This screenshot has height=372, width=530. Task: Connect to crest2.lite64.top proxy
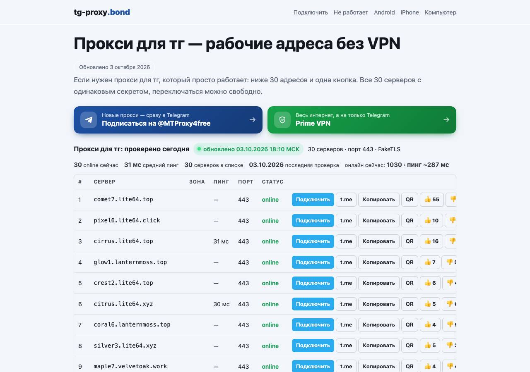(313, 283)
